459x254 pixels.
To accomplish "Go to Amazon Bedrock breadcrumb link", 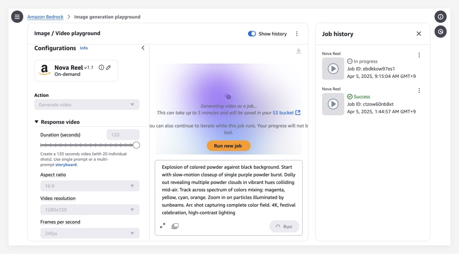I will pos(45,17).
